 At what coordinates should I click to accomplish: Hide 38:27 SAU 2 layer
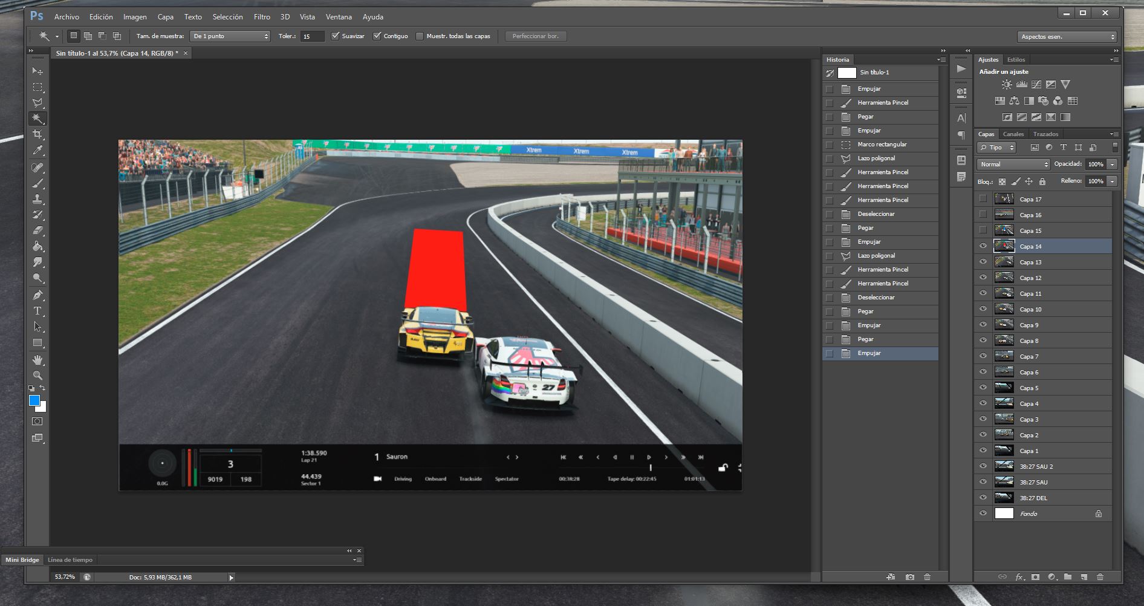[983, 466]
